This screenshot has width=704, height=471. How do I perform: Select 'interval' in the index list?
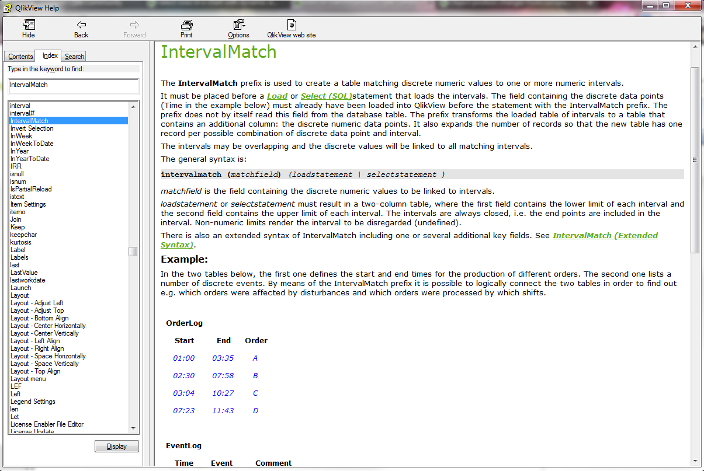[x=20, y=106]
